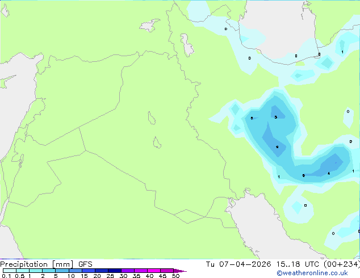This screenshot has width=360, height=278.
Task: Click the 5–10 mm light blue legend swatch
Action: [62, 271]
